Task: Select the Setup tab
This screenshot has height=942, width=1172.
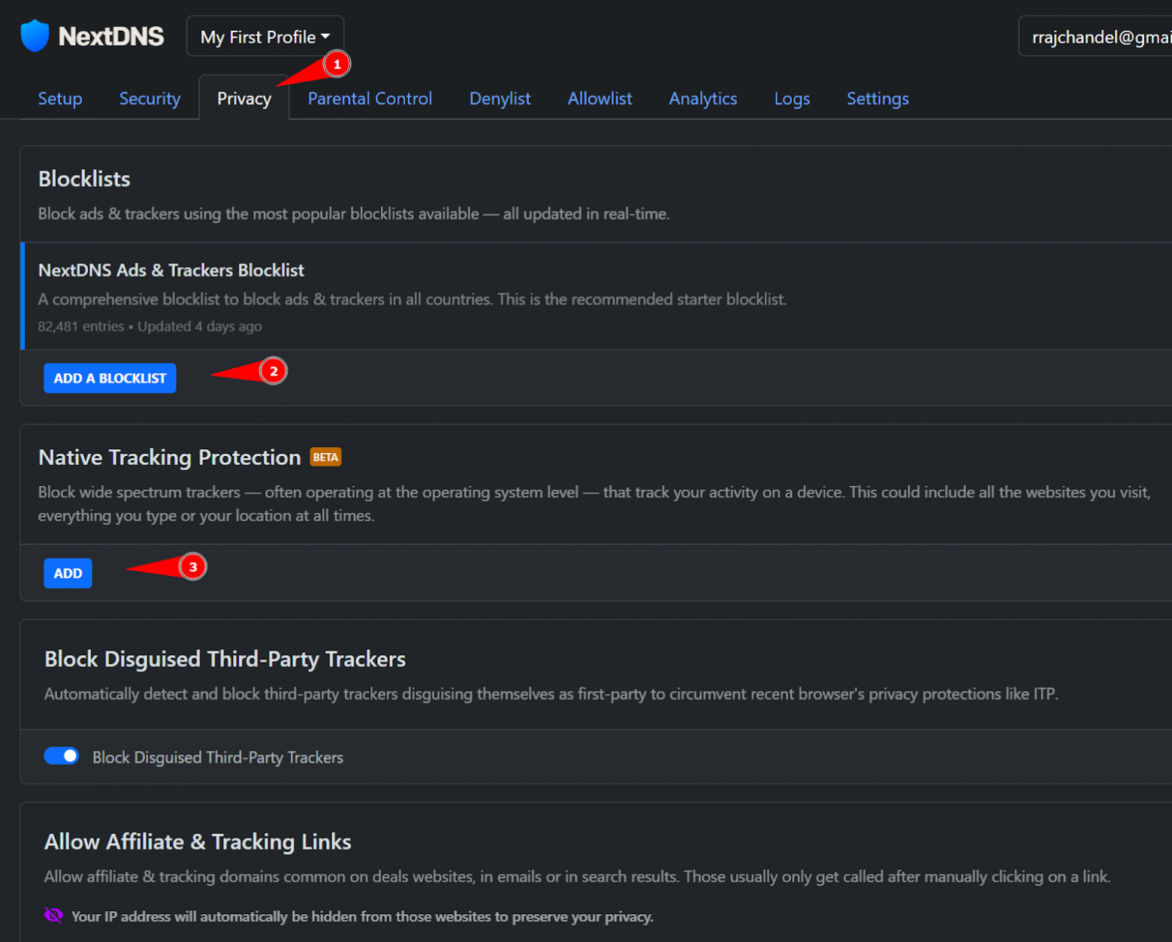Action: pos(59,98)
